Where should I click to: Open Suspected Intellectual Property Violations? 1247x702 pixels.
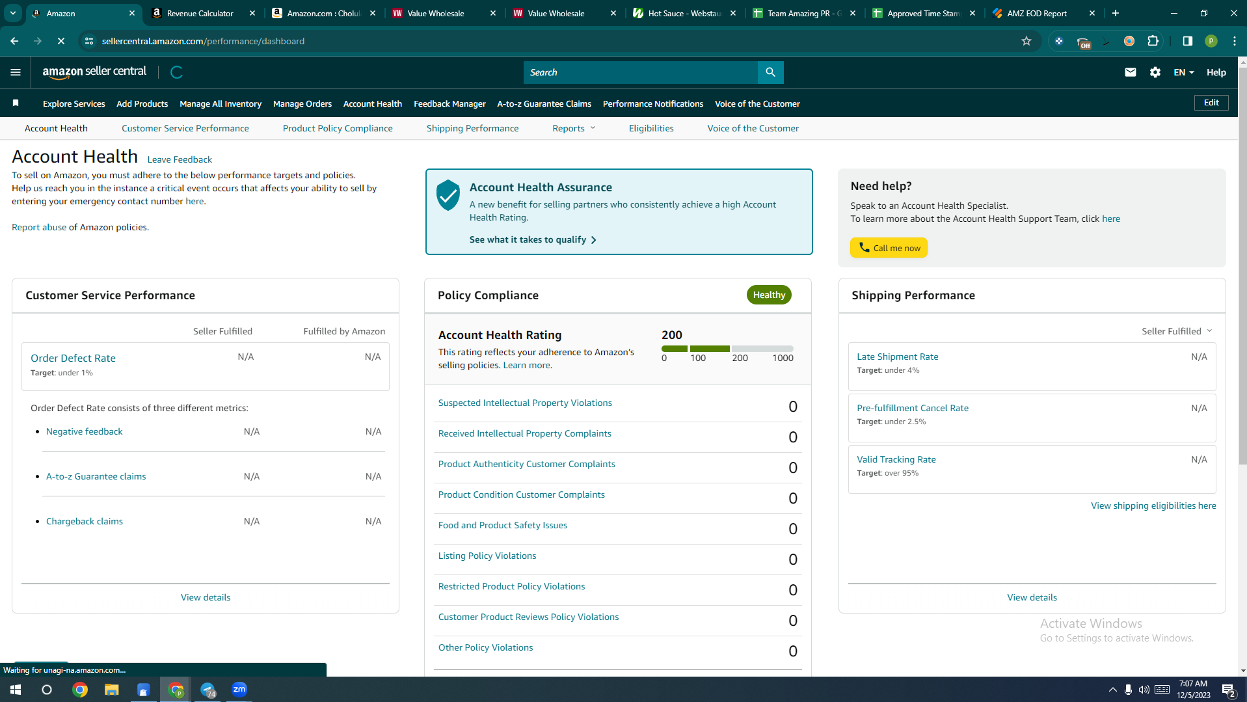tap(525, 403)
